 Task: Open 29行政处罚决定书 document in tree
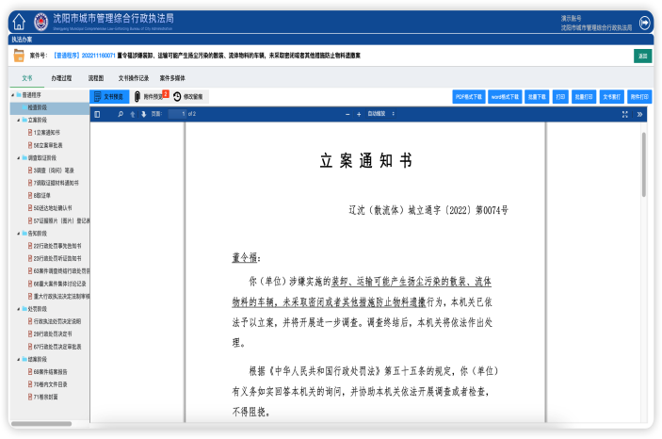click(x=54, y=333)
